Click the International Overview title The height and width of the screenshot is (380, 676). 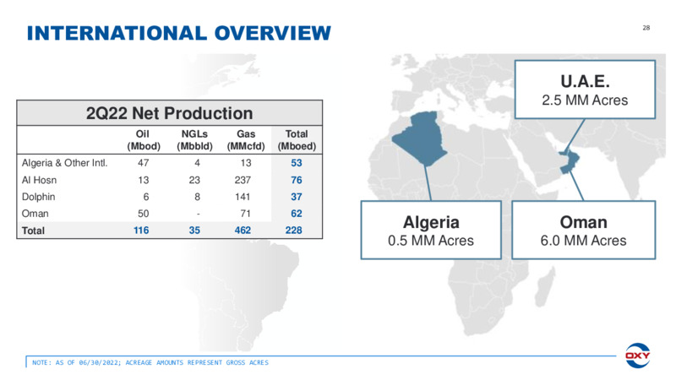pos(179,33)
